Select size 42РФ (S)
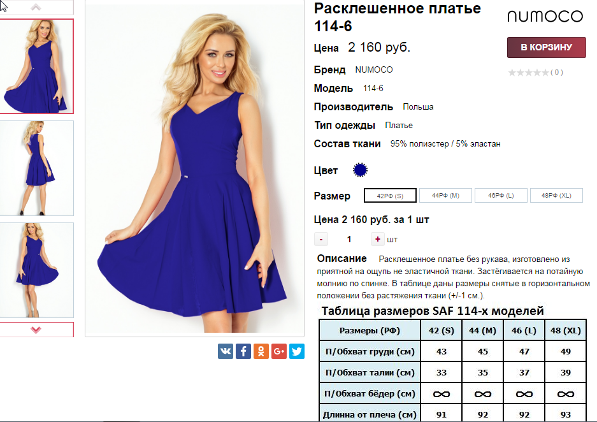597x422 pixels. (390, 196)
